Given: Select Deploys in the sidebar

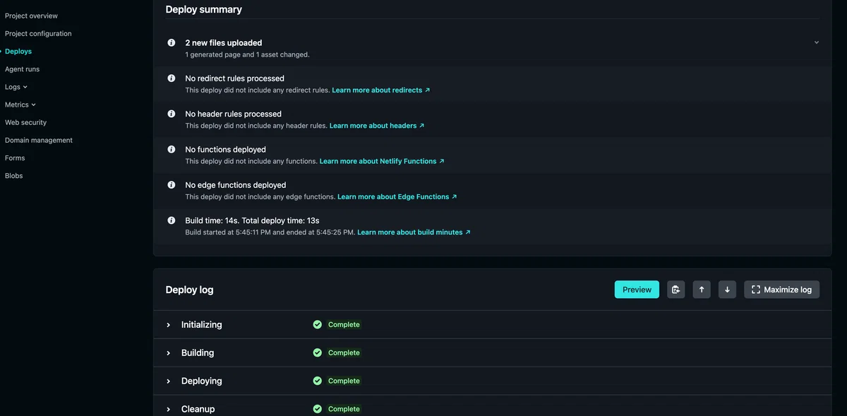Looking at the screenshot, I should point(18,52).
